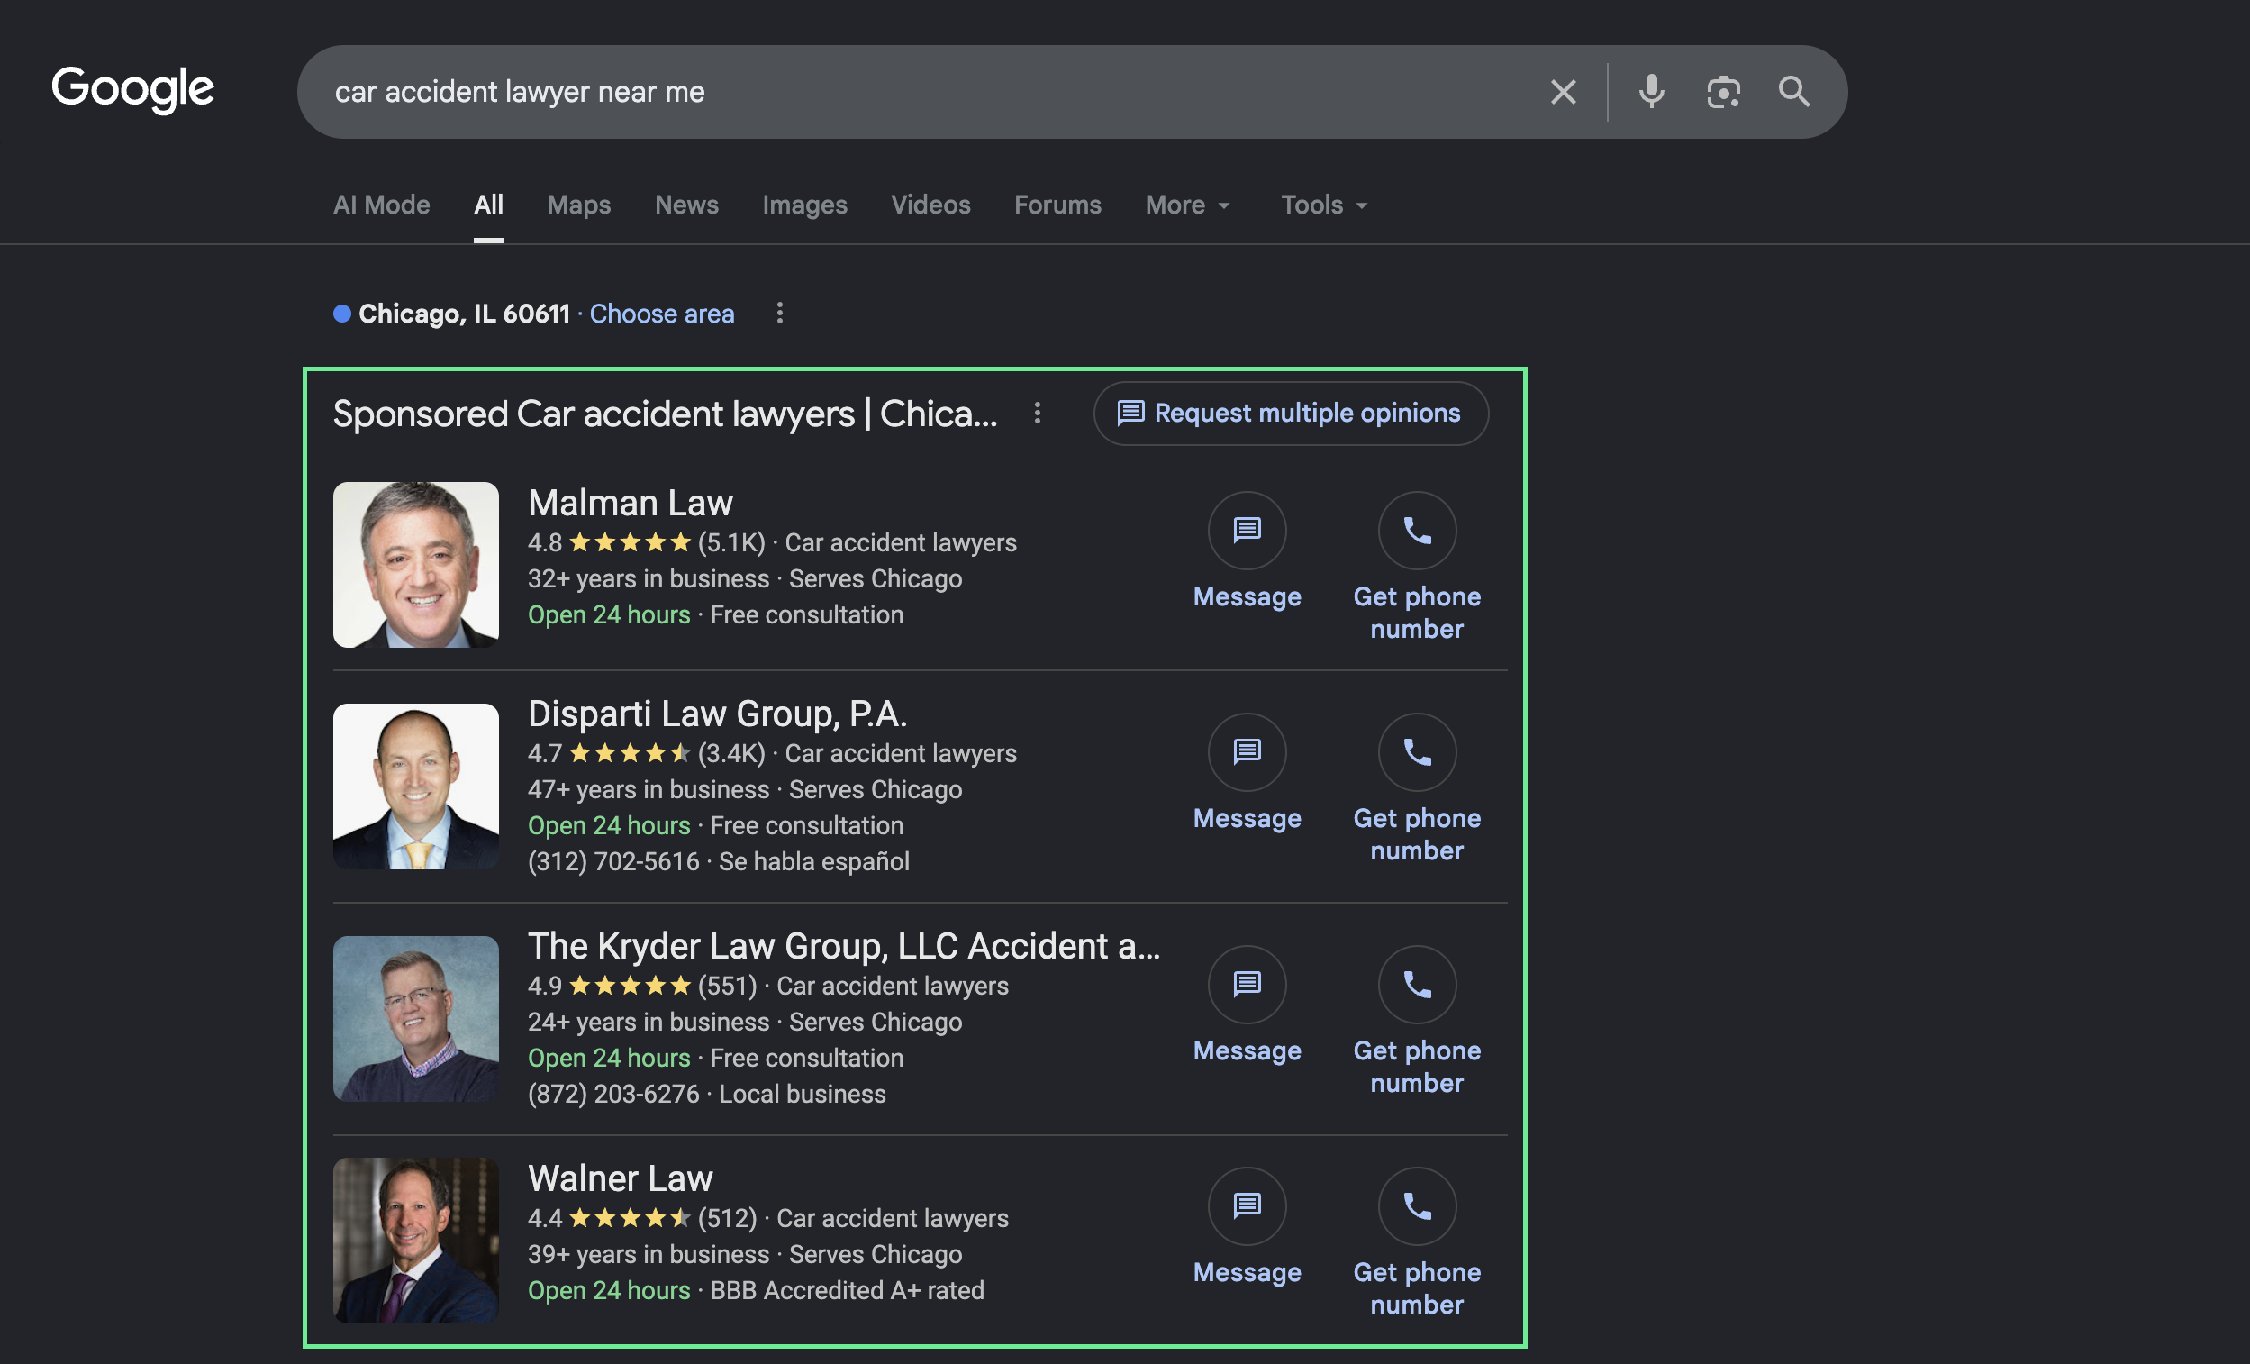Get phone number for Malman Law
Viewport: 2250px width, 1364px height.
[x=1416, y=567]
